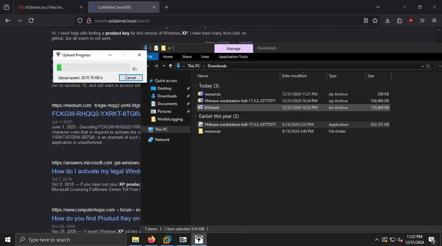Go back in the browser
The image size is (442, 246).
tap(8, 20)
